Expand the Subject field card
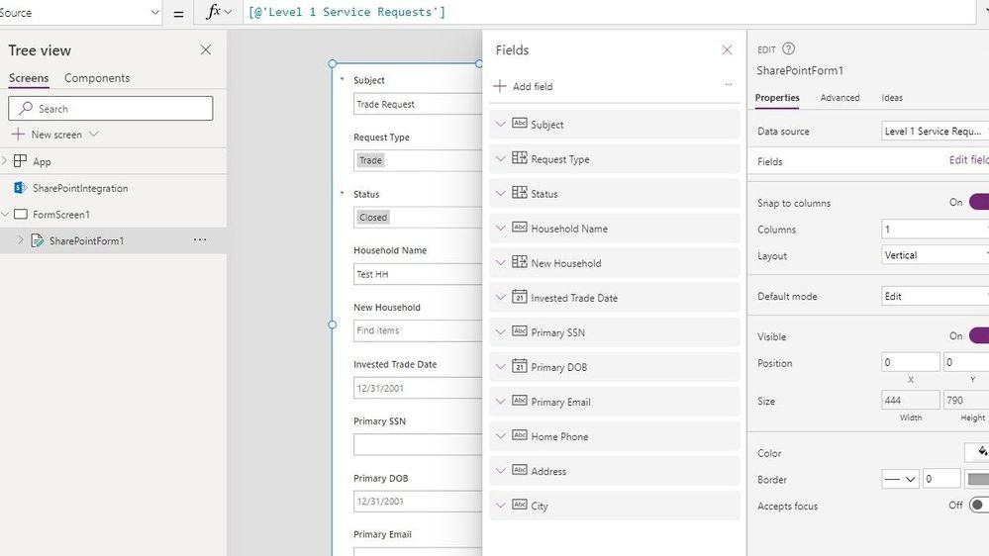989x556 pixels. coord(501,125)
